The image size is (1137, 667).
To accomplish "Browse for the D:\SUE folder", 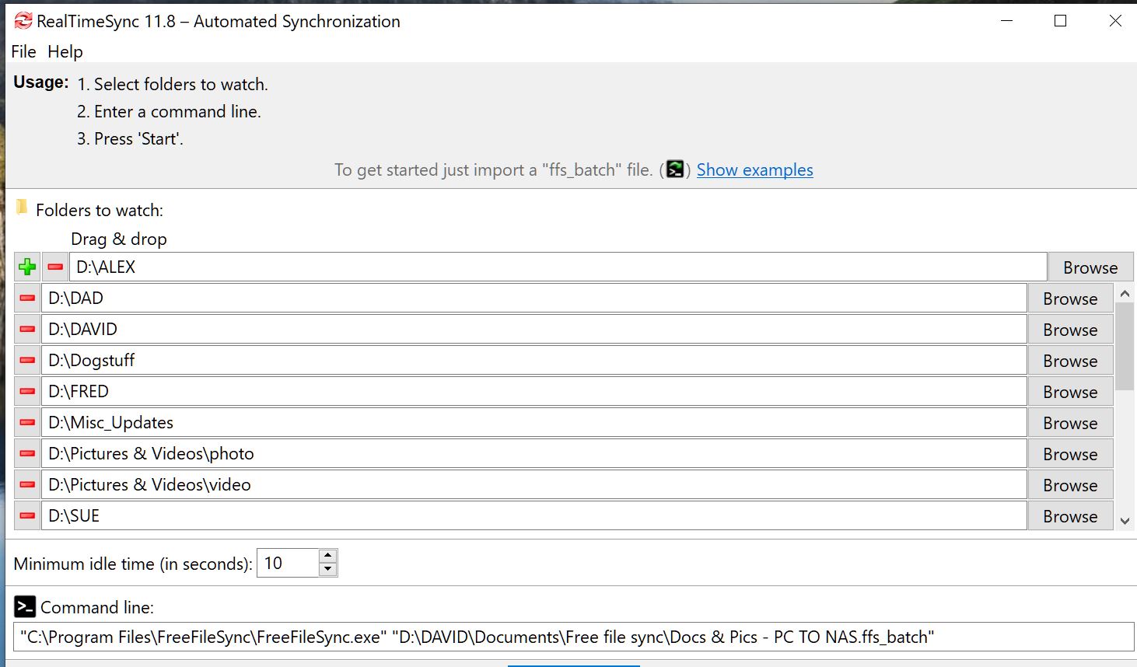I will point(1070,516).
